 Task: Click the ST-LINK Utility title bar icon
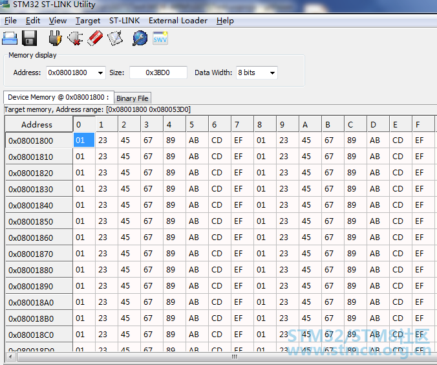pyautogui.click(x=5, y=4)
